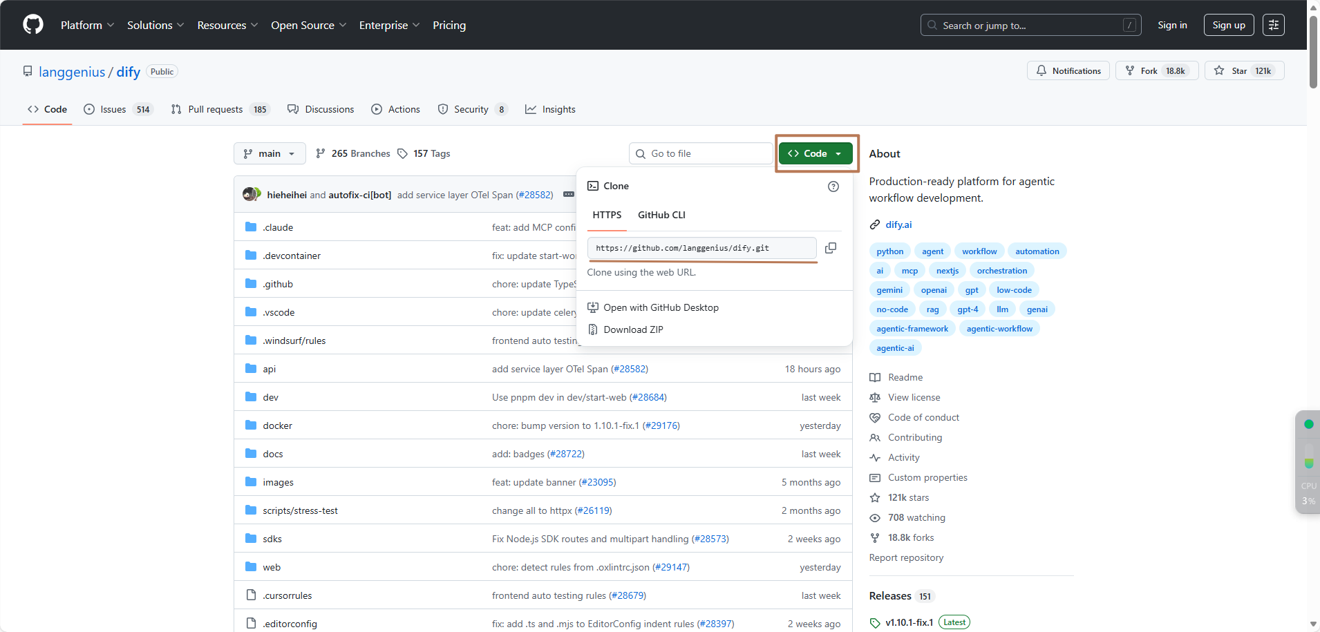View the Security tab
Screen dimensions: 1320x632
473,109
